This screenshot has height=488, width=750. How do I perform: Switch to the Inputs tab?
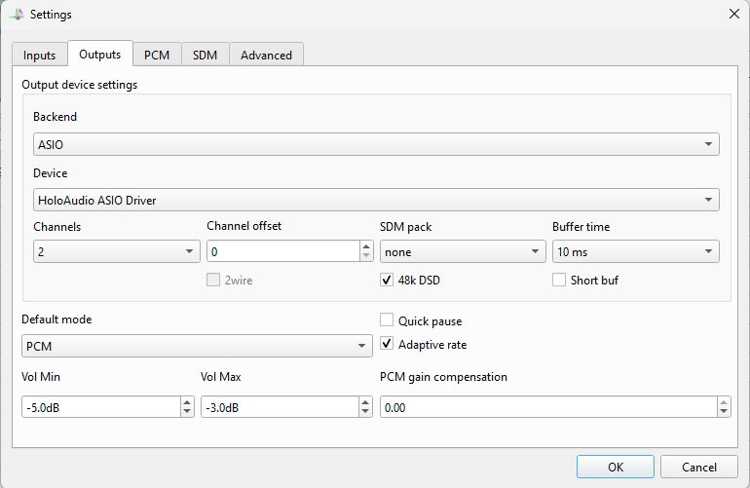[40, 55]
